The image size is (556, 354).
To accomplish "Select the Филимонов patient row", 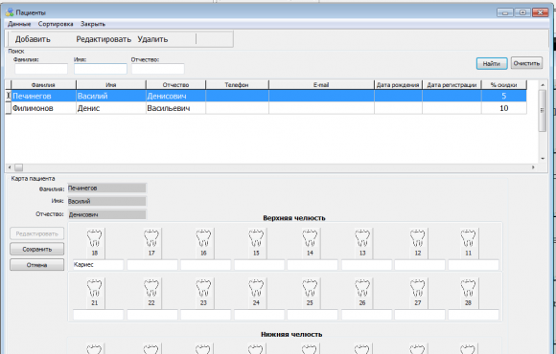I will pyautogui.click(x=266, y=108).
